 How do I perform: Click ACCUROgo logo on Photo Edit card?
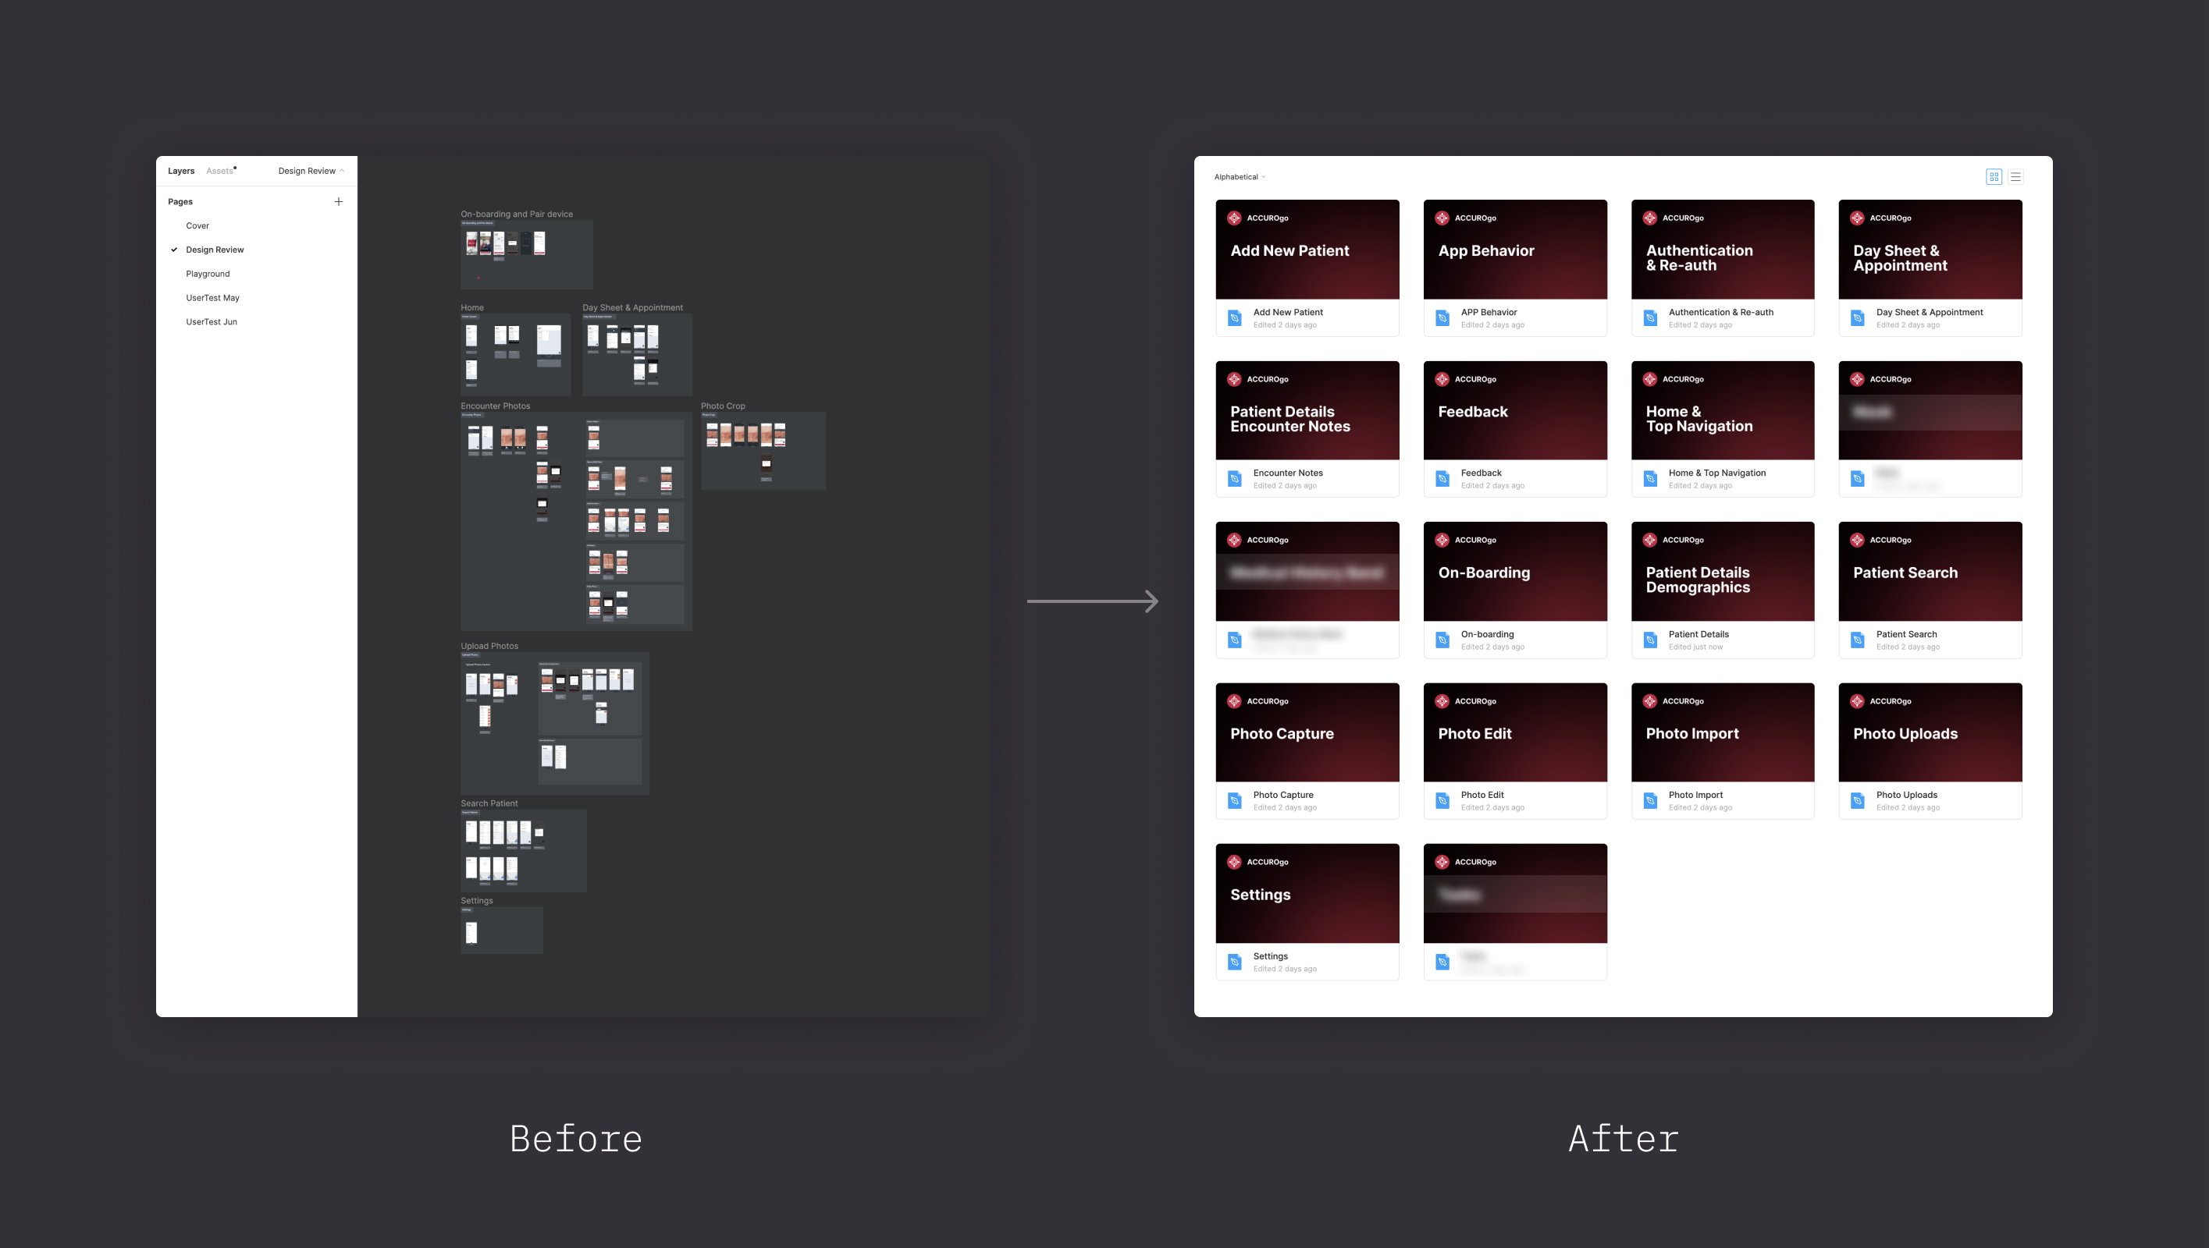(1442, 701)
